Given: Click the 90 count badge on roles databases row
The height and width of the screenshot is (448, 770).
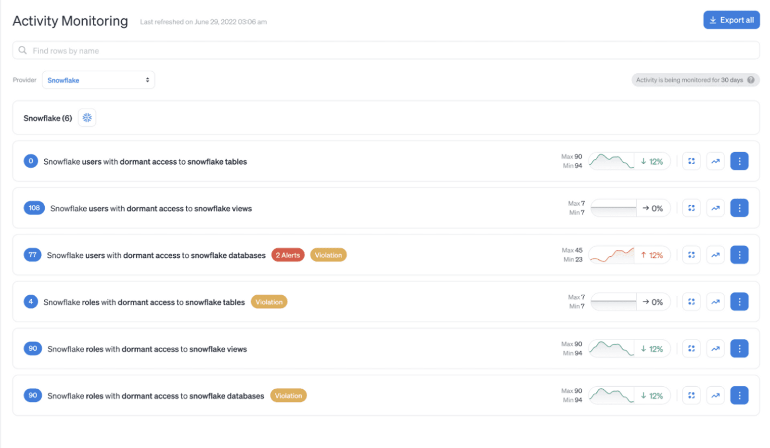Looking at the screenshot, I should click(x=33, y=395).
